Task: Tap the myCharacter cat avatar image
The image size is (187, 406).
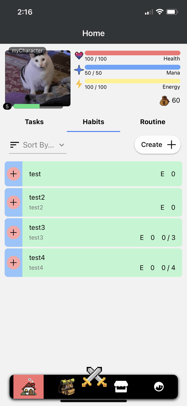Action: pyautogui.click(x=38, y=78)
